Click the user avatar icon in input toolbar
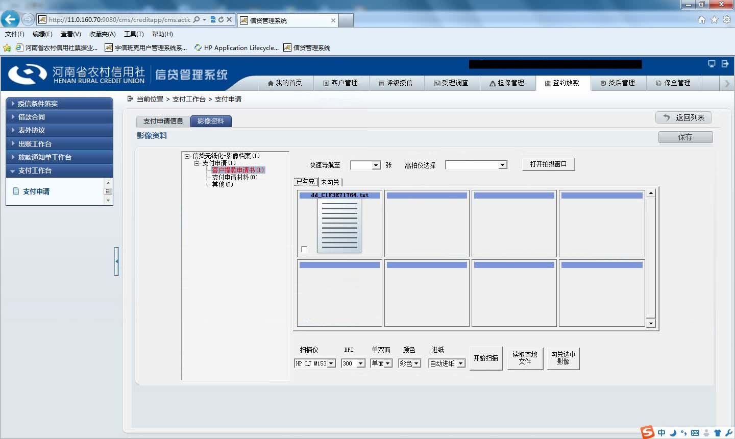Viewport: 735px width, 439px height. coord(706,433)
